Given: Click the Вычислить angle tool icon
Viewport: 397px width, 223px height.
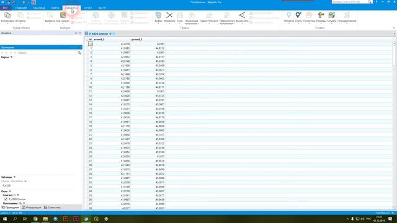Looking at the screenshot, I should 242,15.
